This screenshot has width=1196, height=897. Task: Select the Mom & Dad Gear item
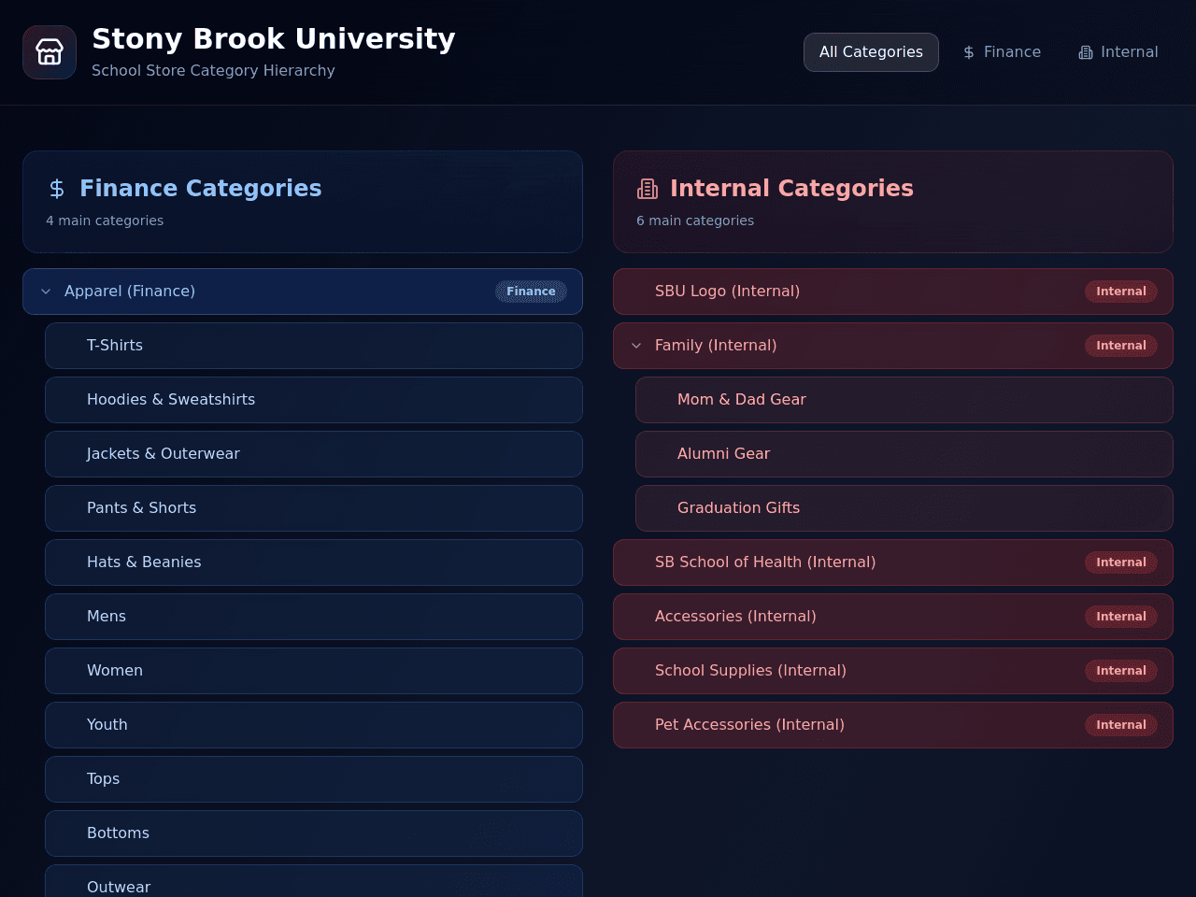point(904,400)
